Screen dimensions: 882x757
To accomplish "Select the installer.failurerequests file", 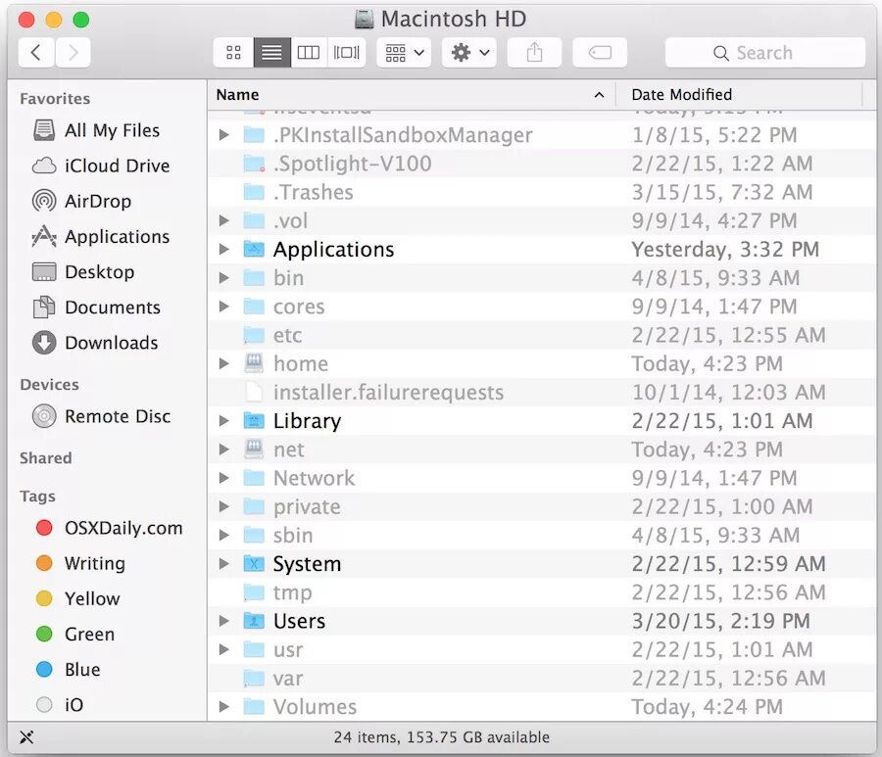I will pyautogui.click(x=541, y=393).
